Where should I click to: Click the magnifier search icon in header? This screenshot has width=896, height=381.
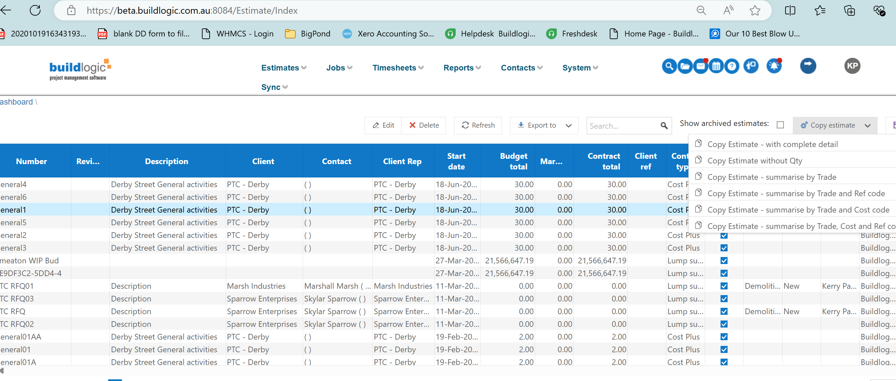(669, 66)
